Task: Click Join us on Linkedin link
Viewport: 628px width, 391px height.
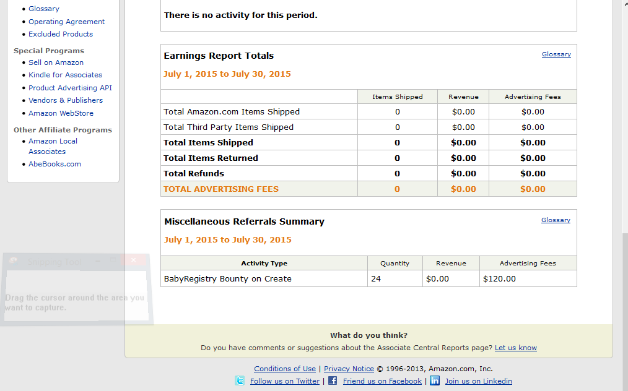Action: (478, 381)
